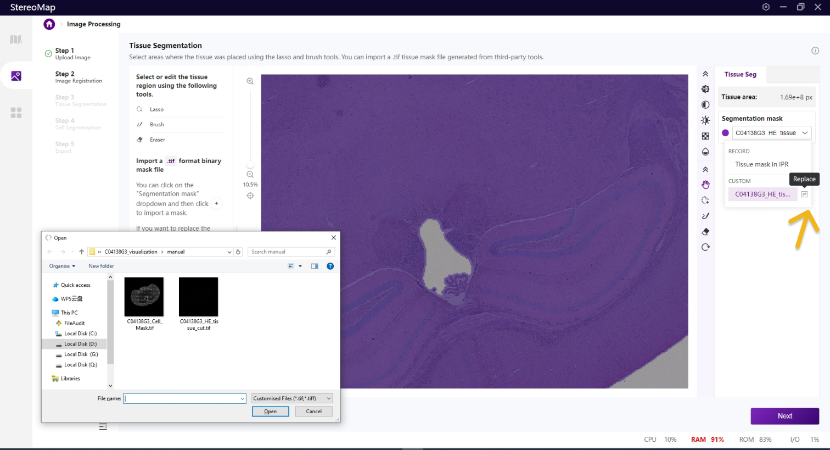Viewport: 830px width, 450px height.
Task: Open the Customised Files type dropdown
Action: pyautogui.click(x=292, y=398)
